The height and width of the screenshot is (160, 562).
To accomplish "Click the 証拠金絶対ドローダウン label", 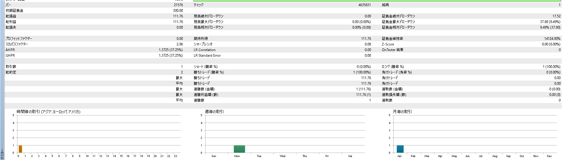I will 398,16.
